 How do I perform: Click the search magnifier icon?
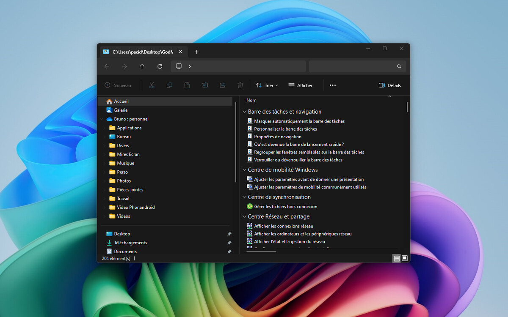pyautogui.click(x=399, y=66)
